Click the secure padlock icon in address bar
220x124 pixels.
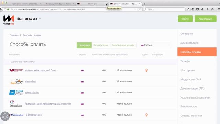(x=8, y=9)
